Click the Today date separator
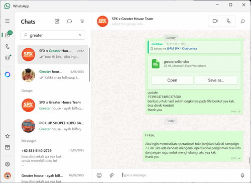Screen dimensions: 251x183 pyautogui.click(x=171, y=121)
